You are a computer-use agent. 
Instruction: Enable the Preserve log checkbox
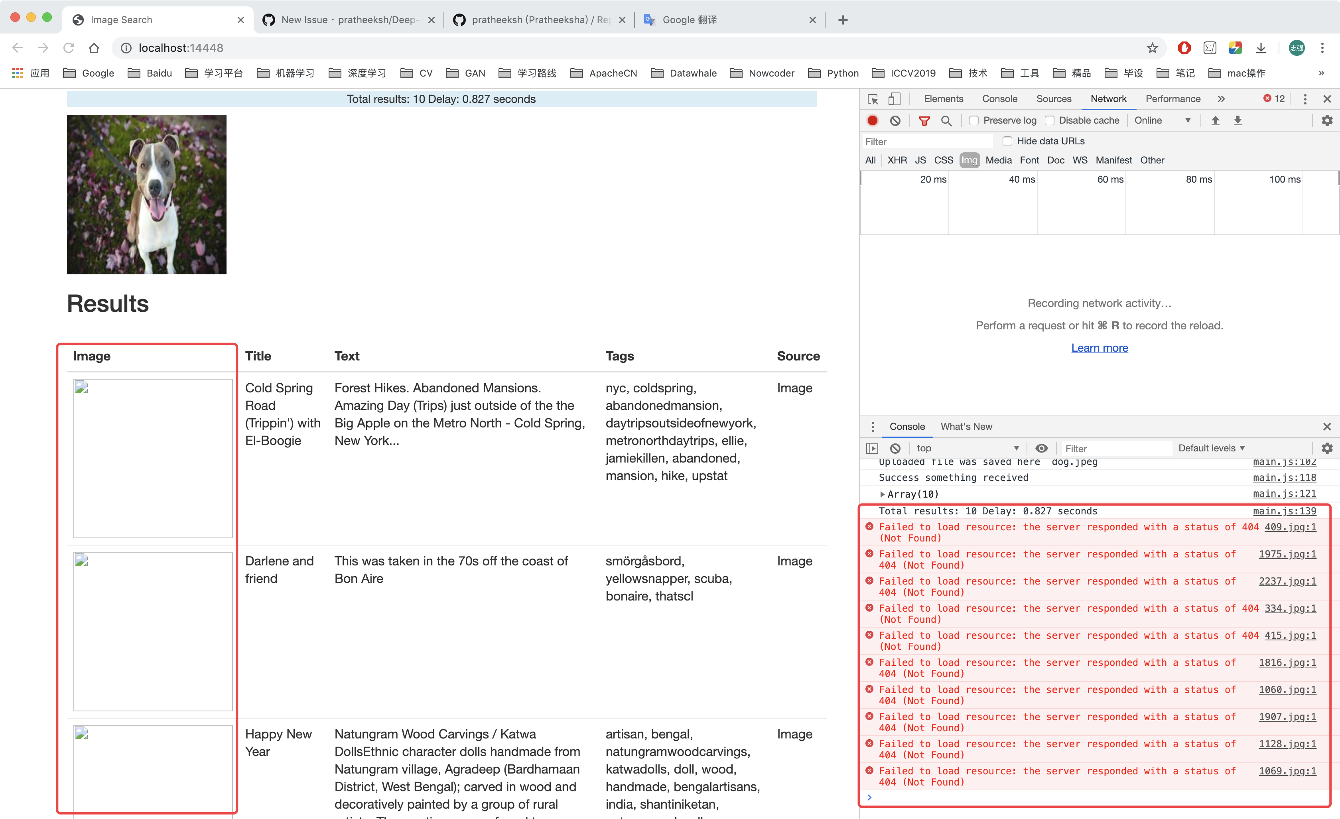(x=974, y=121)
